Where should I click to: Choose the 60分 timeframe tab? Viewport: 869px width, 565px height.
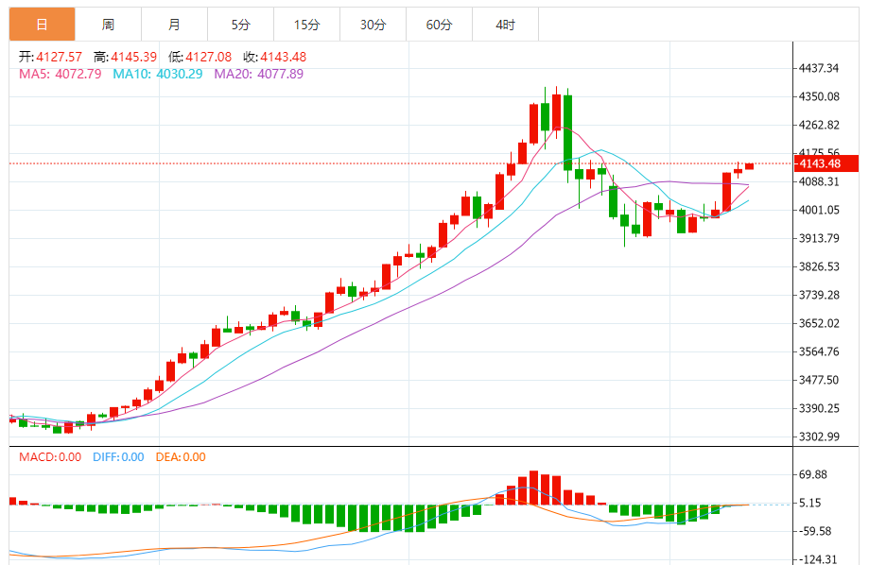(439, 25)
